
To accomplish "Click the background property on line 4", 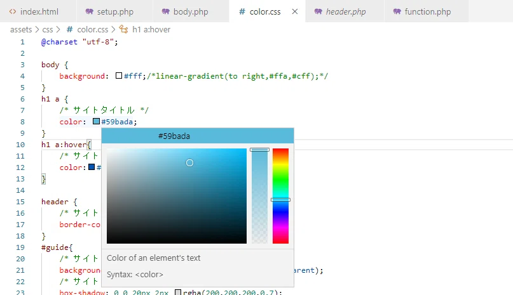I will pos(82,76).
